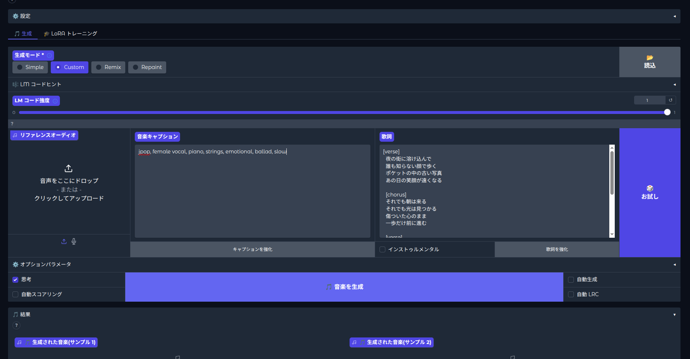
Task: Click the question mark above reference audio panel
Action: click(12, 124)
